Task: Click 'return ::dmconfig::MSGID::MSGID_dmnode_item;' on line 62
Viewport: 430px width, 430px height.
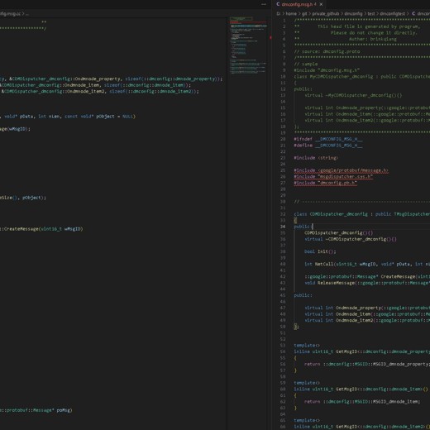Action: (362, 402)
